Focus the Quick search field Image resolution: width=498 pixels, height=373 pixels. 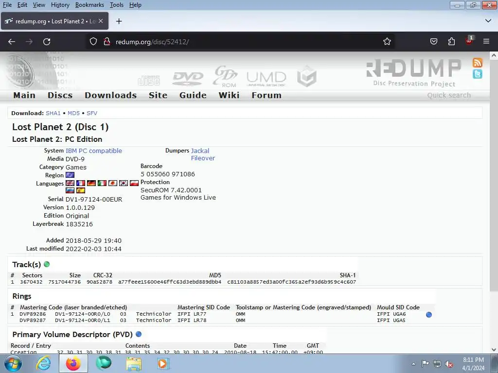pyautogui.click(x=449, y=95)
